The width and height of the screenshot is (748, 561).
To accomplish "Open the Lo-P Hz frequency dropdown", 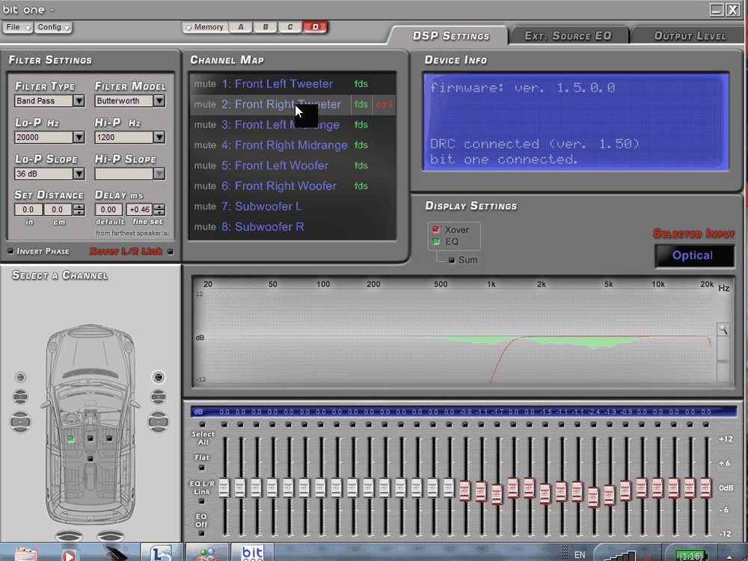I will [79, 138].
